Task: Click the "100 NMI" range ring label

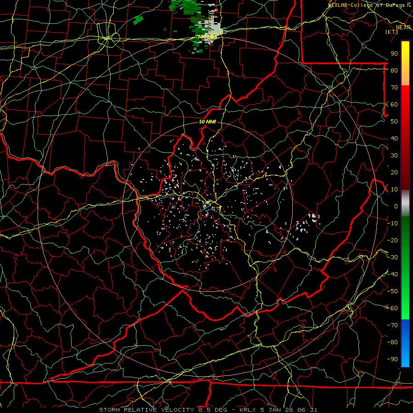Action: coord(207,37)
